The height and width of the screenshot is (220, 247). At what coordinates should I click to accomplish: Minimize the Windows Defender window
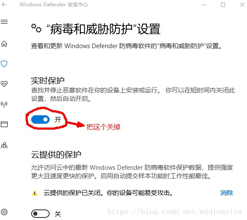(x=204, y=5)
